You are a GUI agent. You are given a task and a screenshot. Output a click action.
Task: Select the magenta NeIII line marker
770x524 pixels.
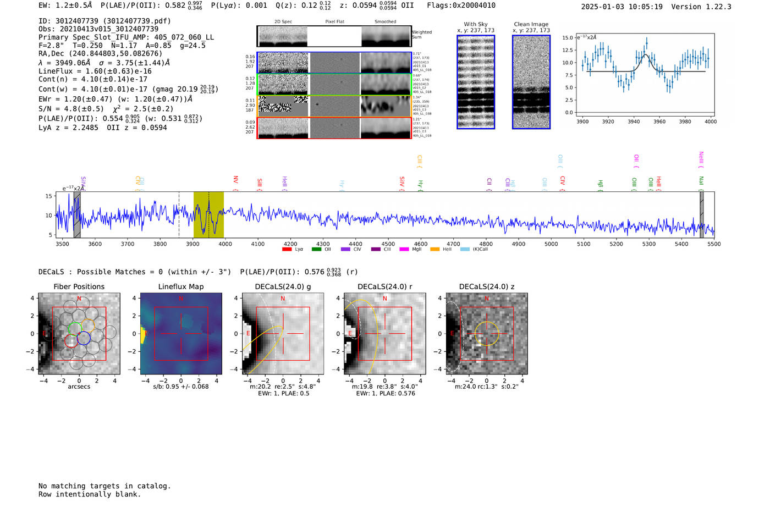click(701, 159)
